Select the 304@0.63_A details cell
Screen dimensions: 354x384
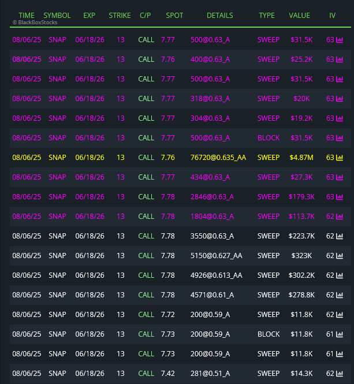(x=210, y=118)
